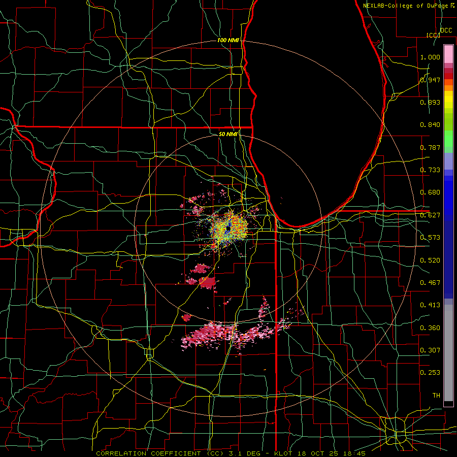
Task: Click the CORRELATION COEFFICIENT (CC) caption text
Action: tap(160, 453)
